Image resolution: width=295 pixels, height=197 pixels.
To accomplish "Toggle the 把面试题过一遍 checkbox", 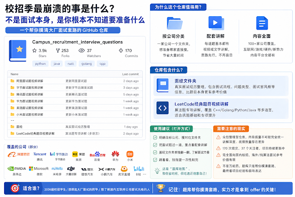I will pos(155,145).
